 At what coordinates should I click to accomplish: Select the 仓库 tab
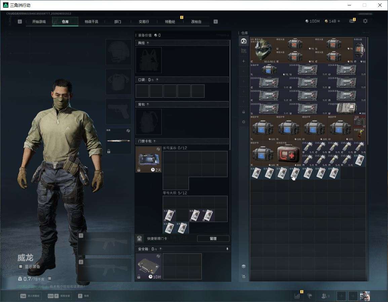[65, 22]
